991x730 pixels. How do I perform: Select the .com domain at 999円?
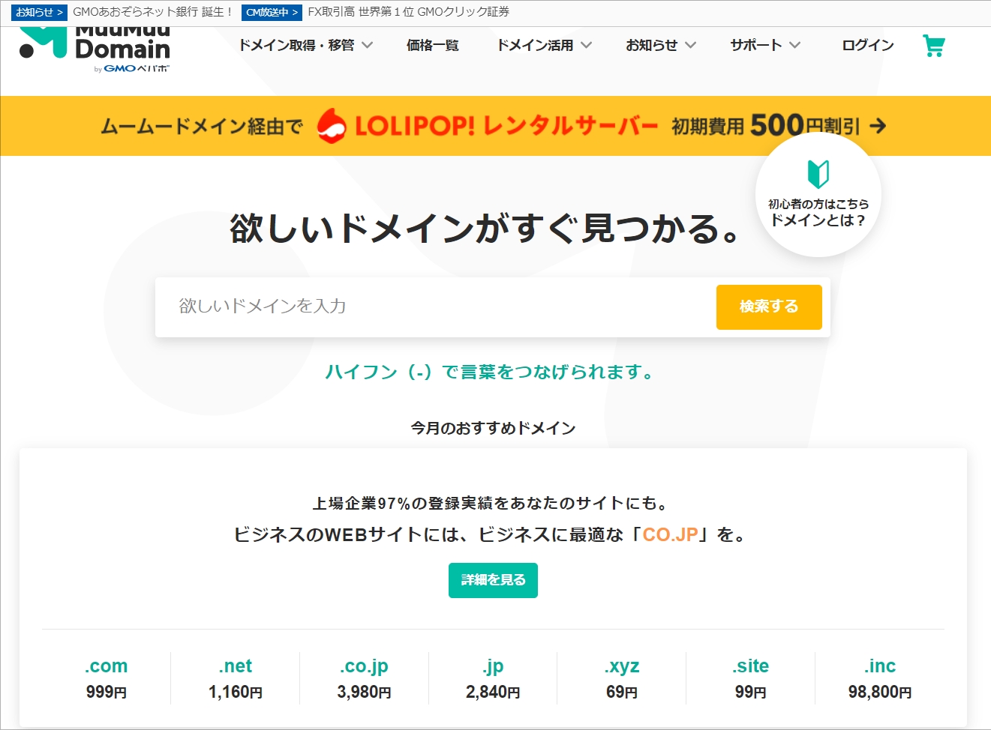pyautogui.click(x=106, y=678)
